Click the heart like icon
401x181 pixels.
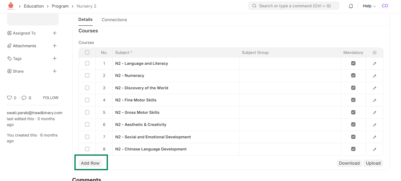[9, 98]
